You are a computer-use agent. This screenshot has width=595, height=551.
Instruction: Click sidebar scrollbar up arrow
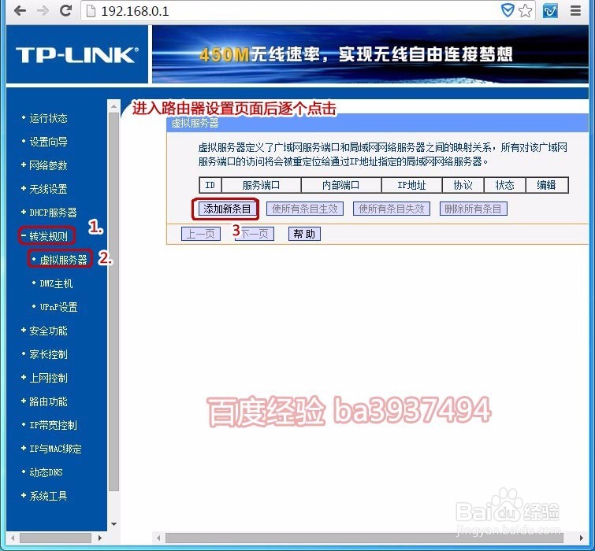(113, 106)
